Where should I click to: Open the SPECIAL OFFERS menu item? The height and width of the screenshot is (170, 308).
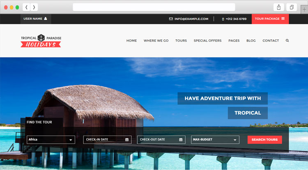[x=207, y=41]
